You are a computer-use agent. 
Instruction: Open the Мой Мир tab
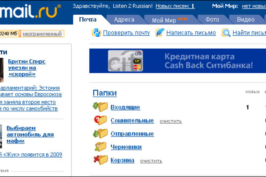(164, 19)
